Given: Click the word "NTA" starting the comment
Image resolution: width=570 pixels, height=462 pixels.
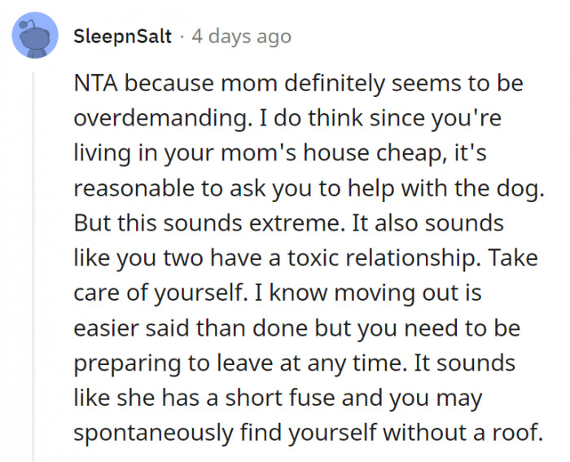Looking at the screenshot, I should (x=96, y=83).
